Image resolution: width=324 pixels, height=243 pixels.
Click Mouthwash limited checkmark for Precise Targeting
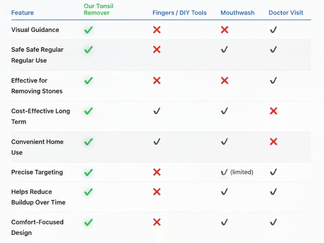tap(224, 172)
